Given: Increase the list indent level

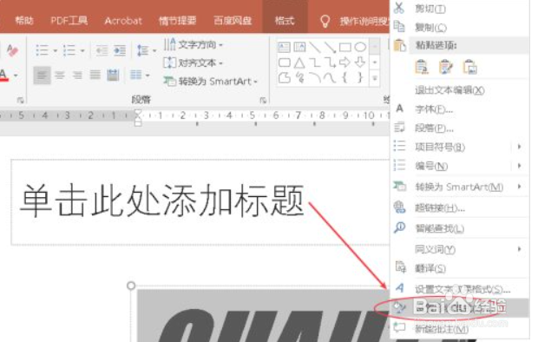Looking at the screenshot, I should pos(120,50).
